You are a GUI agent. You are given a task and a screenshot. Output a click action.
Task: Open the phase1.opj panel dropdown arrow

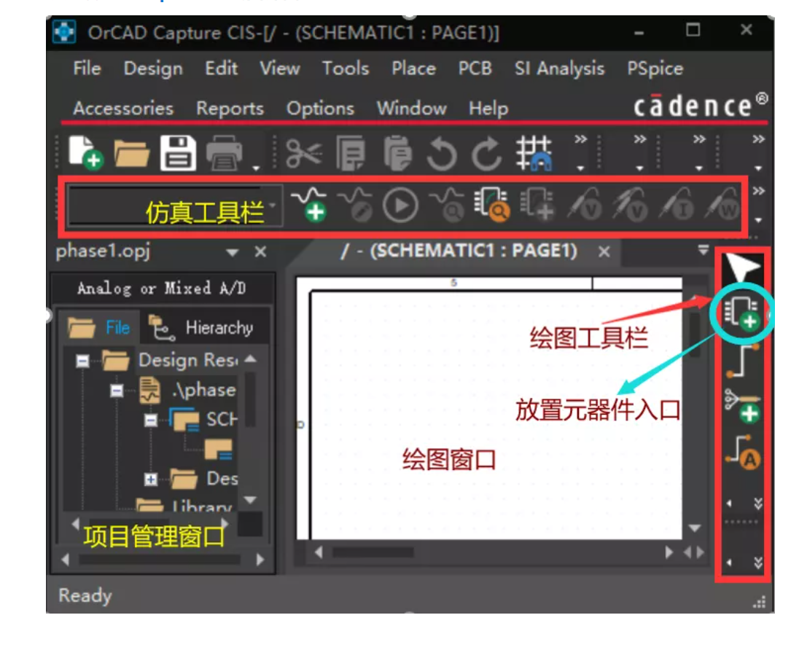(x=233, y=253)
